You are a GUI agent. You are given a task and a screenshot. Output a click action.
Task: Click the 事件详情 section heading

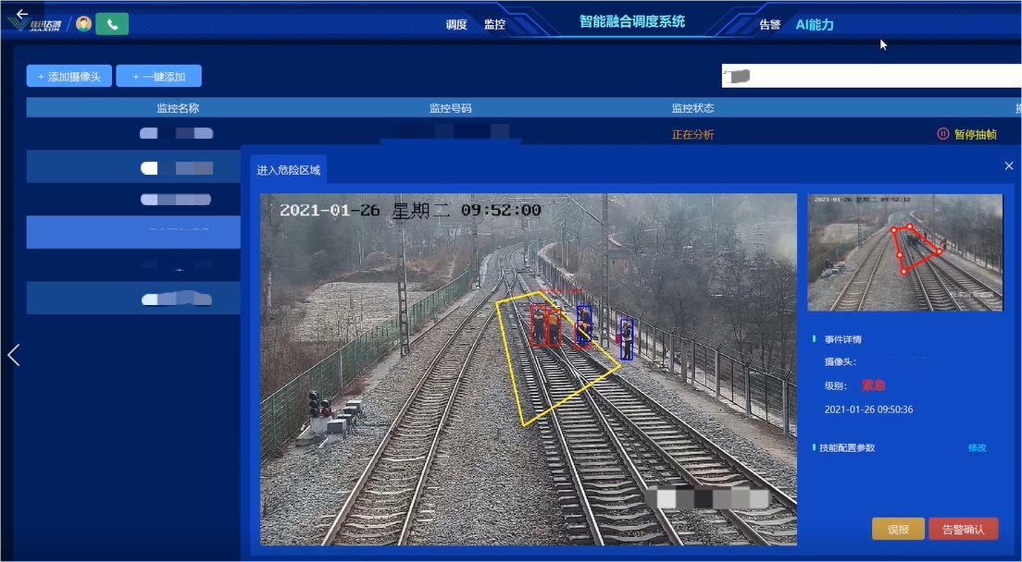click(842, 339)
